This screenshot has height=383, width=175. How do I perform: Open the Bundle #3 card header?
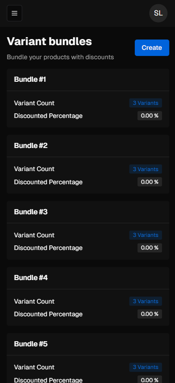pos(88,212)
